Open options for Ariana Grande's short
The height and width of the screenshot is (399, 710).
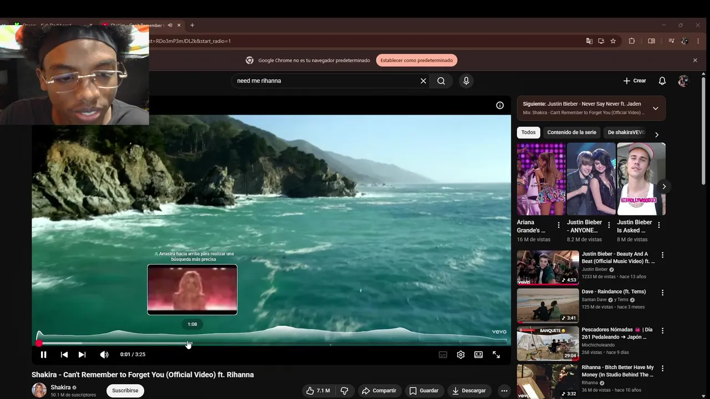pos(559,226)
